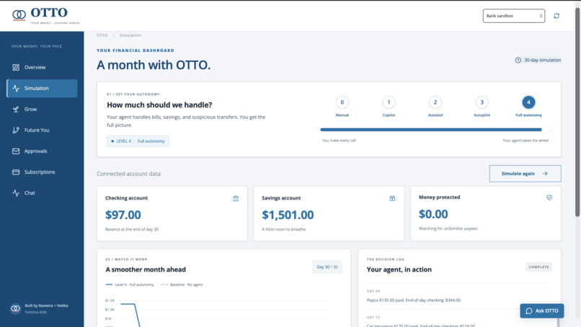Select the Simulation sidebar item

coord(42,88)
